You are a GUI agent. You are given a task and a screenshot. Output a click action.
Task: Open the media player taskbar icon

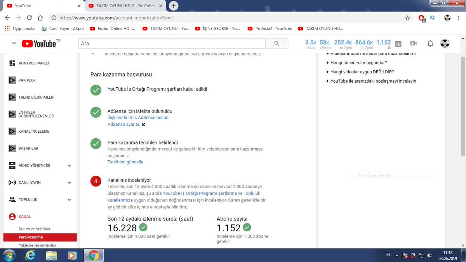tap(72, 255)
